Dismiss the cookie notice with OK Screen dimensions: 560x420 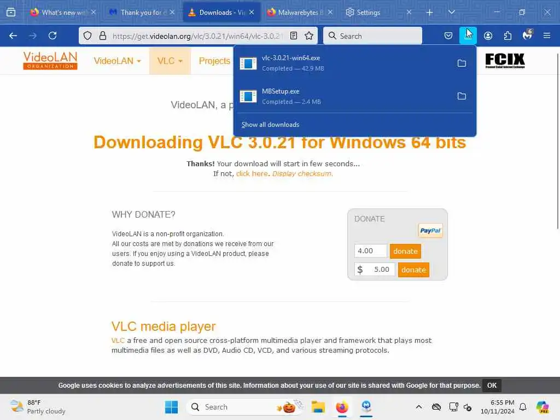click(492, 386)
